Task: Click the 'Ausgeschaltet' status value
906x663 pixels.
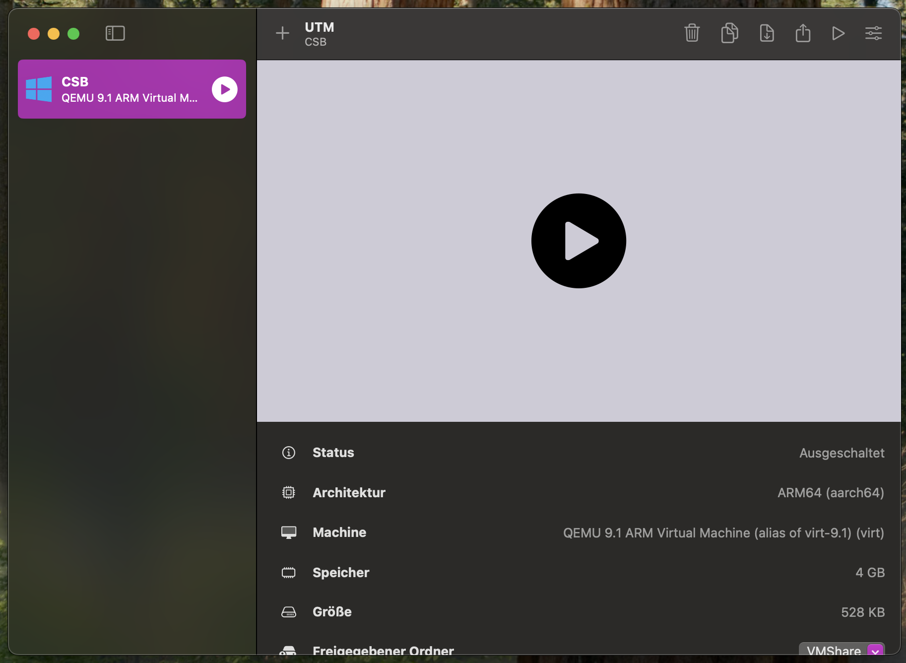Action: (841, 453)
